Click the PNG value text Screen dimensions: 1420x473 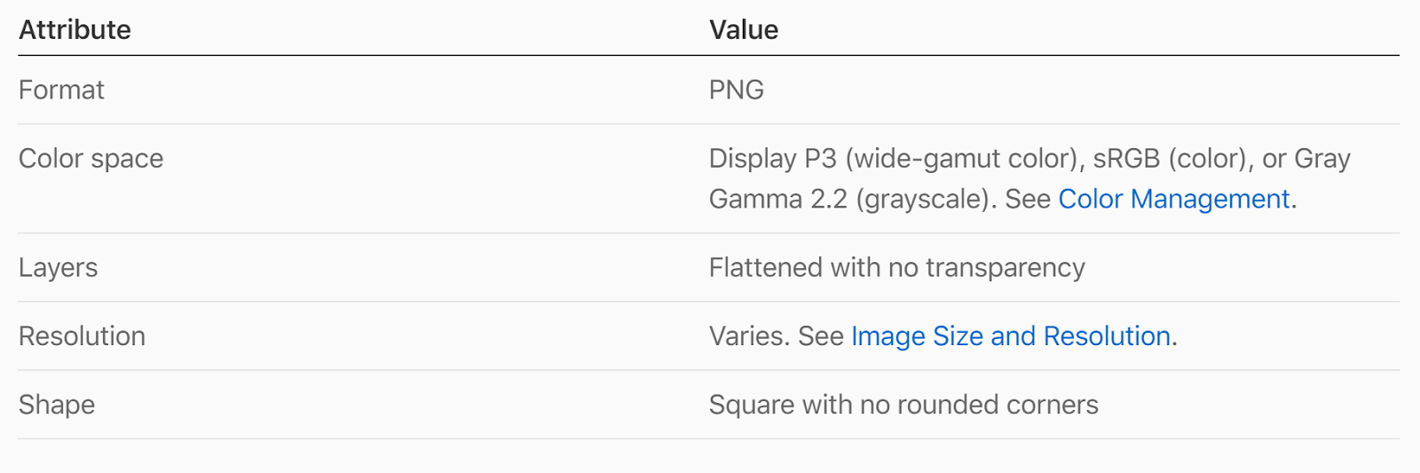point(736,90)
